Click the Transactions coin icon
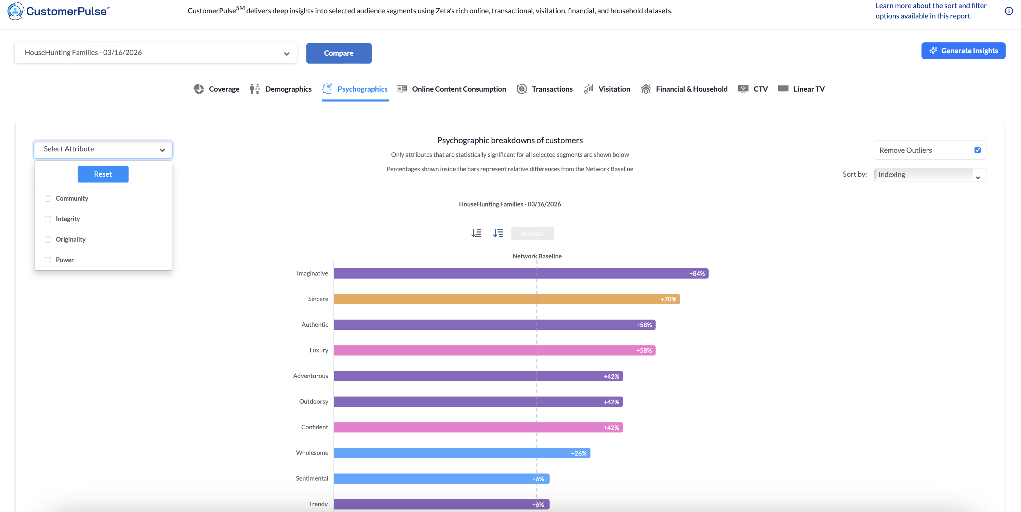Screen dimensions: 1021x512 tap(521, 89)
